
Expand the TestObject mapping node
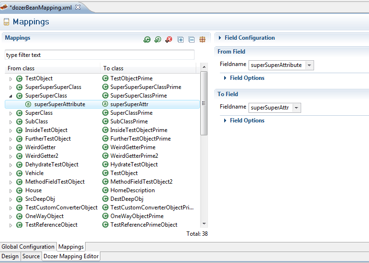coord(11,79)
